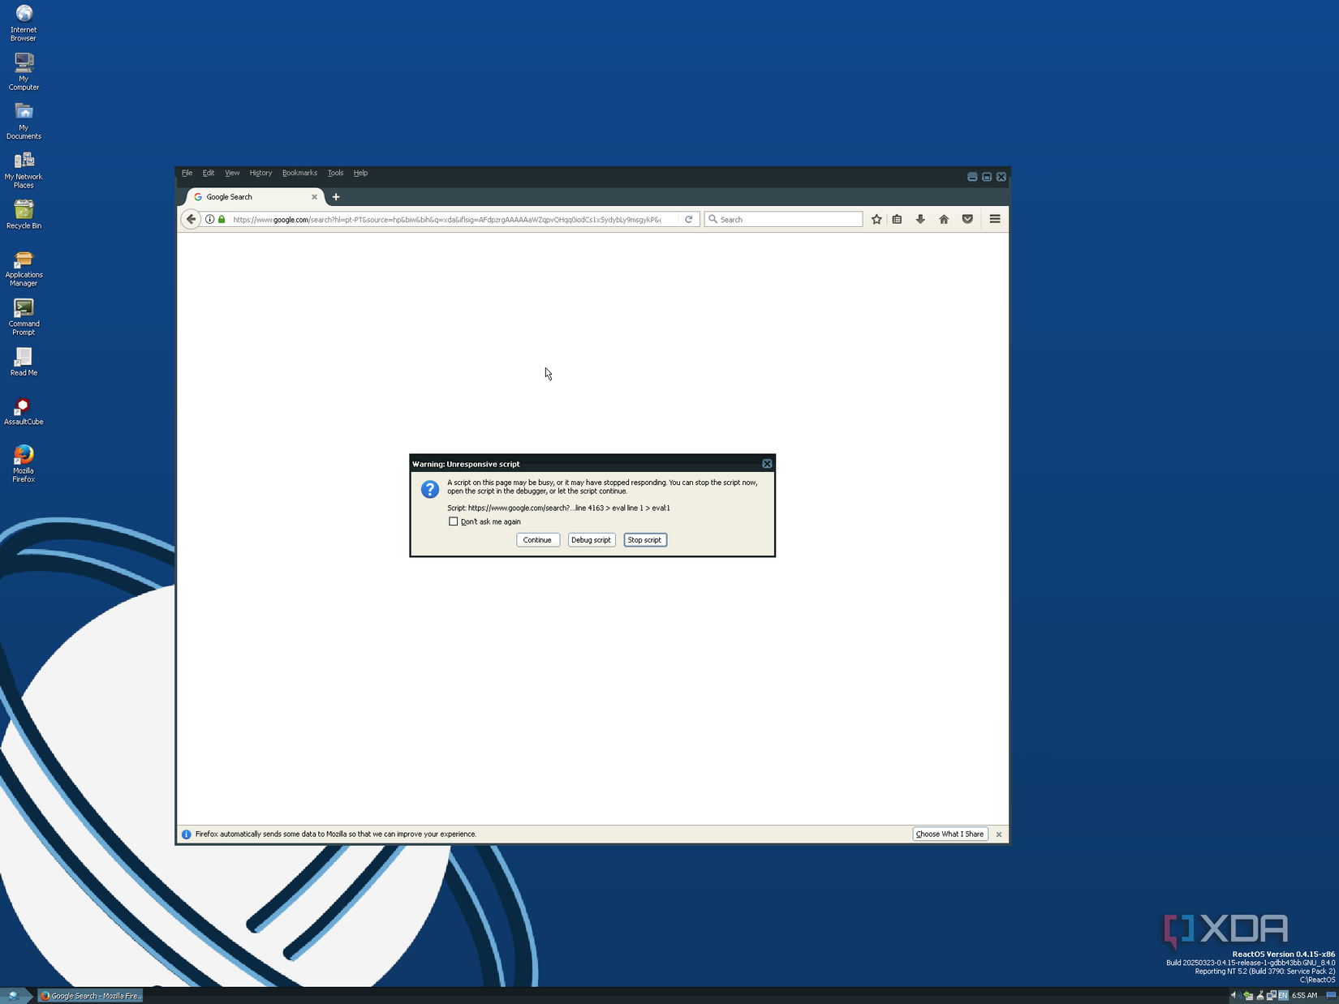Open the Edit menu
The height and width of the screenshot is (1004, 1339).
(209, 173)
